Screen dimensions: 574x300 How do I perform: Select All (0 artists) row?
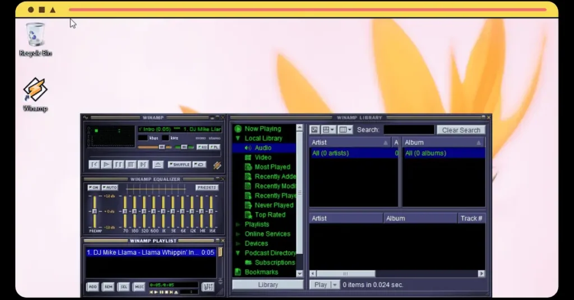pyautogui.click(x=354, y=153)
